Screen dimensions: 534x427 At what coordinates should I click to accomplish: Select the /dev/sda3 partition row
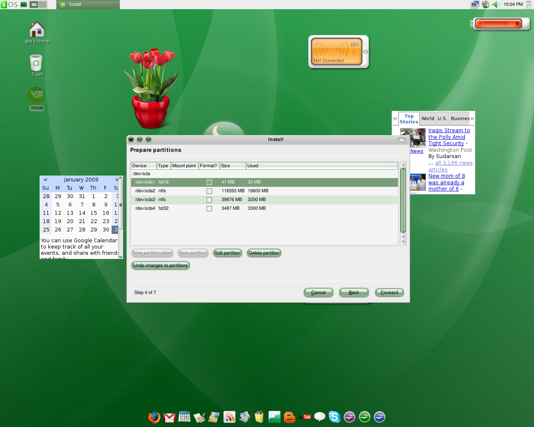coord(264,200)
